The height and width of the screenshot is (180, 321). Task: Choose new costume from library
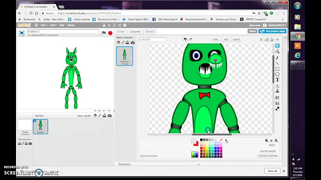click(x=119, y=42)
